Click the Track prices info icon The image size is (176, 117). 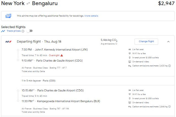(23, 31)
